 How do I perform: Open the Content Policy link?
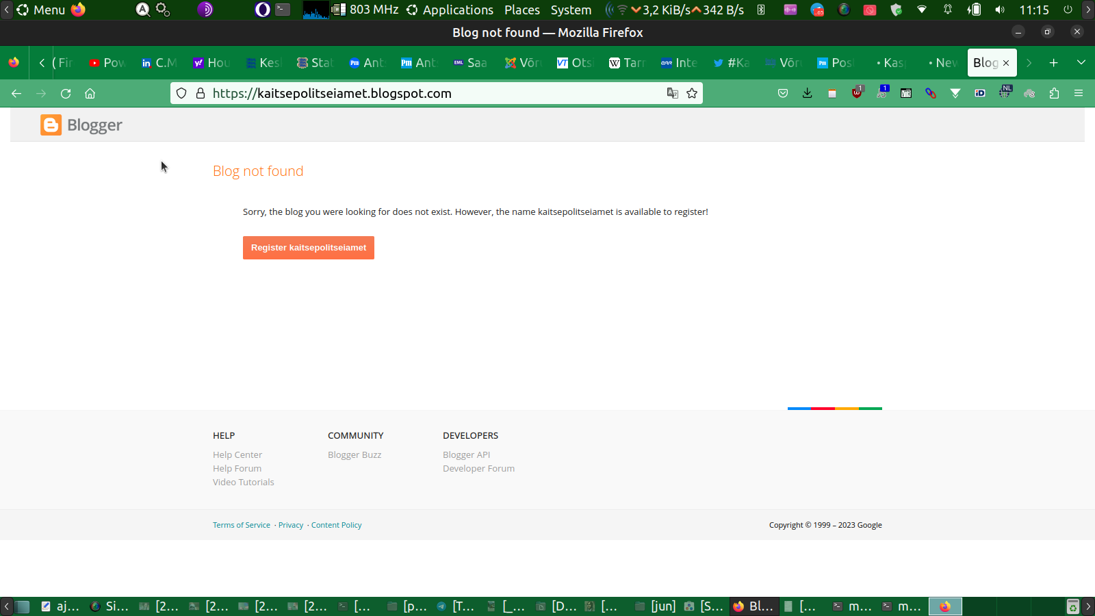click(x=337, y=525)
